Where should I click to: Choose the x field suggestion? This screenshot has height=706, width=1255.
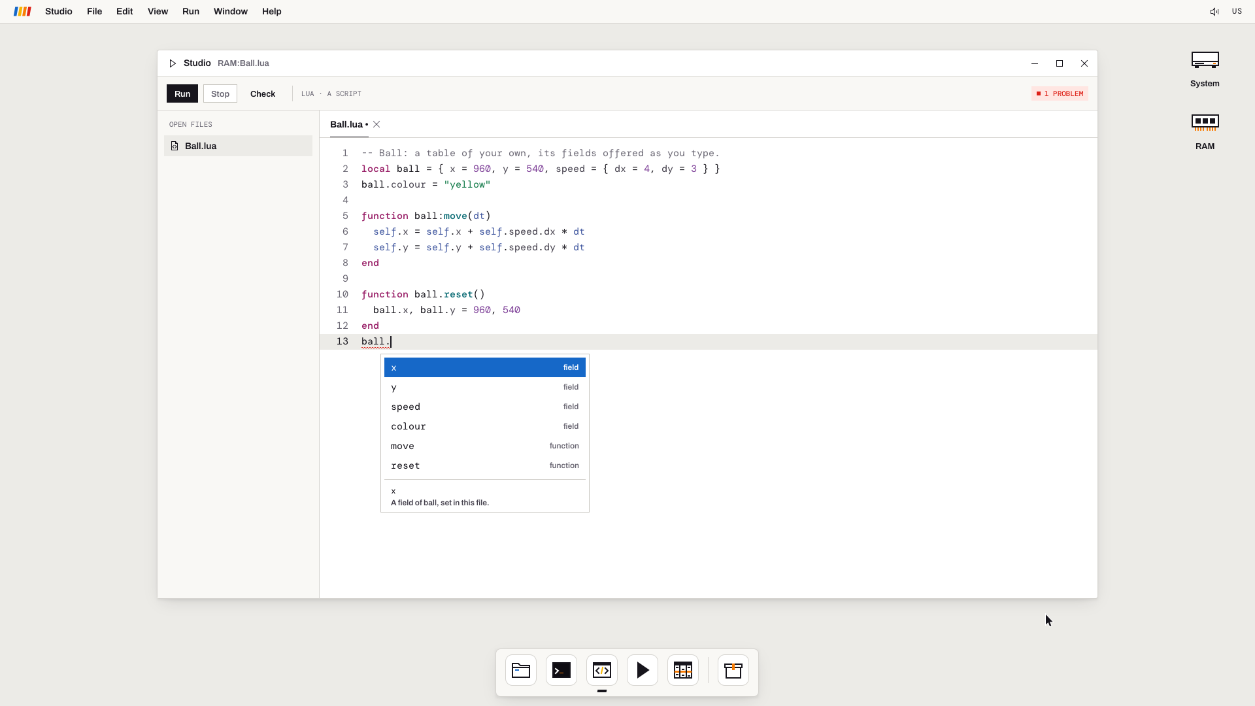485,367
